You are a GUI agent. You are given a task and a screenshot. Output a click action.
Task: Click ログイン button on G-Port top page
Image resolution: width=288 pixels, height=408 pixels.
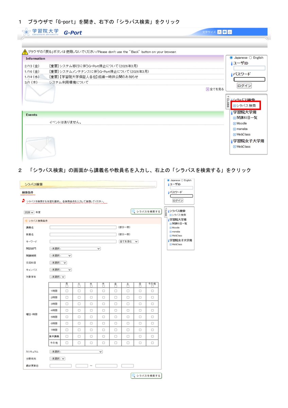[244, 86]
